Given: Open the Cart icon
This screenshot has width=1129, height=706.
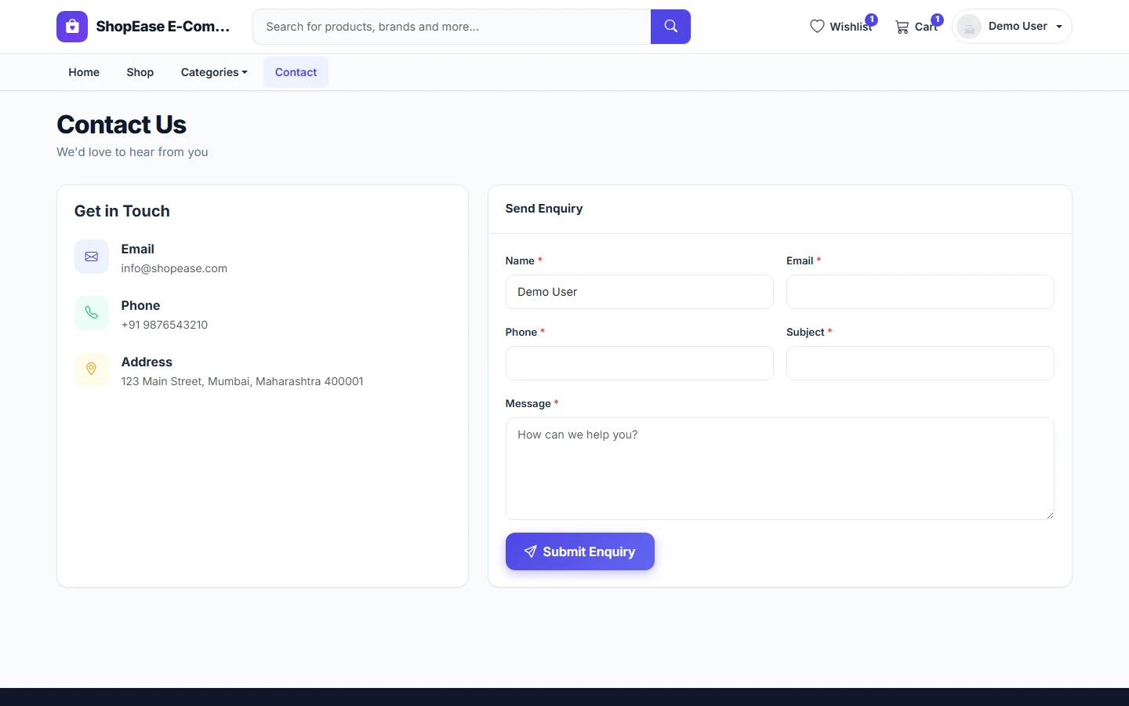Looking at the screenshot, I should 902,27.
